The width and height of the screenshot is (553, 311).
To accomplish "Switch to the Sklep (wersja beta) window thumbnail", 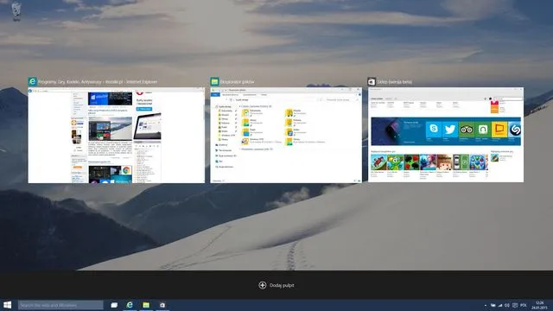I will [x=446, y=135].
